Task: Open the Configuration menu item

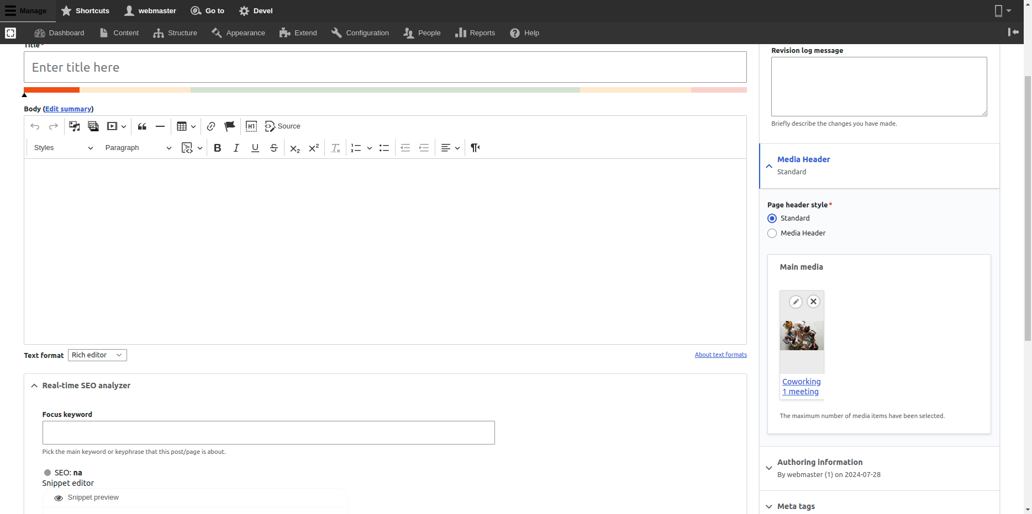Action: point(360,33)
